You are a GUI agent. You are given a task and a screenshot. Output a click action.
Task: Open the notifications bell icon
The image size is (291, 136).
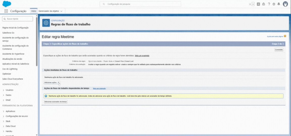279,4
